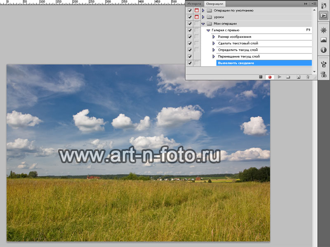Viewport: 330px width, 247px height.
Task: Click the Actions panel scroll up arrow
Action: (x=314, y=9)
